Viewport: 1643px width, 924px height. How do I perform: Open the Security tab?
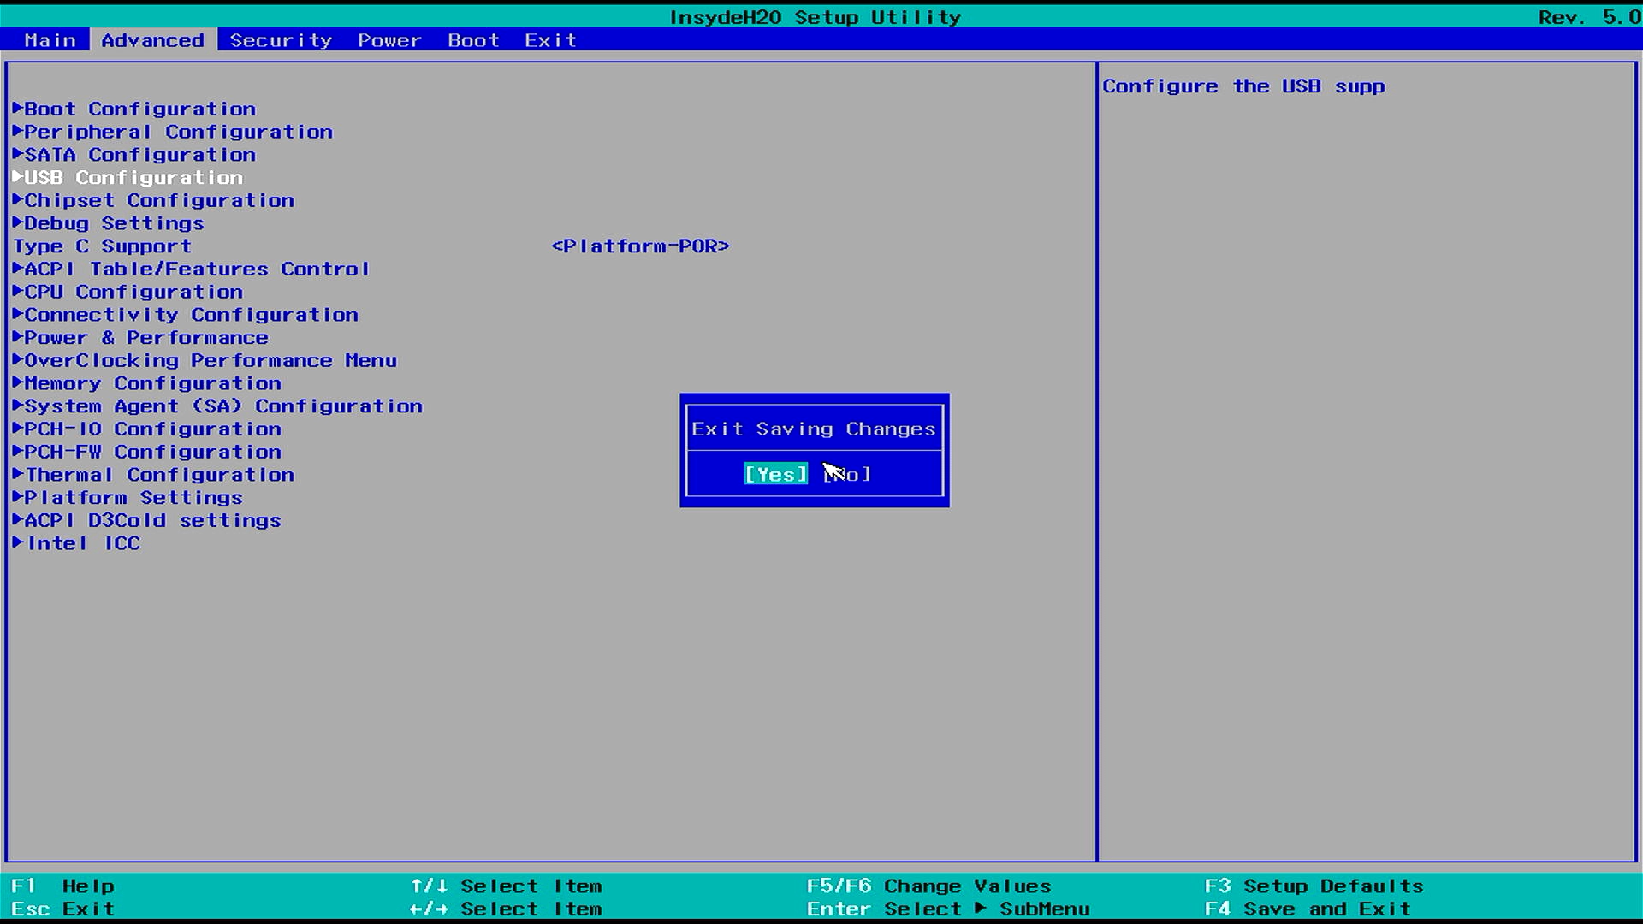[281, 40]
